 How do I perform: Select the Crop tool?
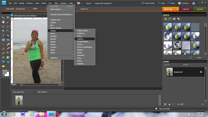tap(8, 35)
